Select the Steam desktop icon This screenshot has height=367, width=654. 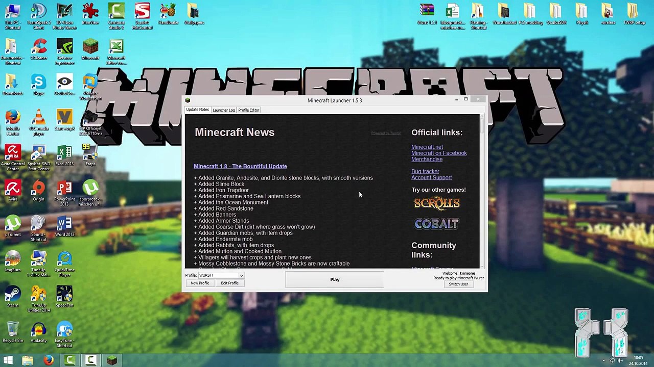[x=13, y=297]
